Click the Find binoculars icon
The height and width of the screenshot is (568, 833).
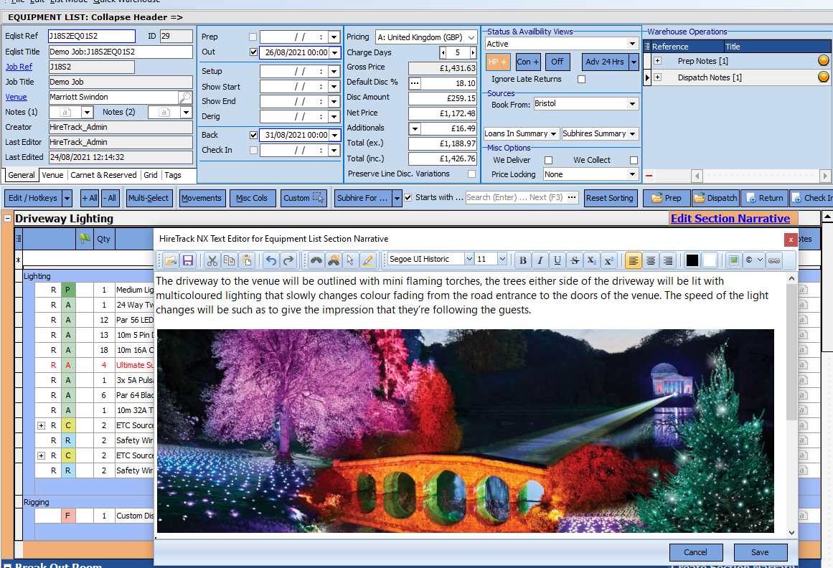316,260
